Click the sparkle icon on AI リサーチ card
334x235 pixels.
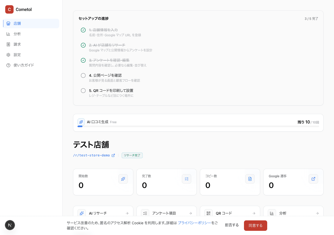[82, 213]
